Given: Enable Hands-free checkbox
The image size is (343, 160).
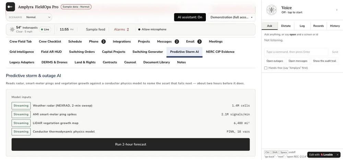Looking at the screenshot, I should click(266, 68).
